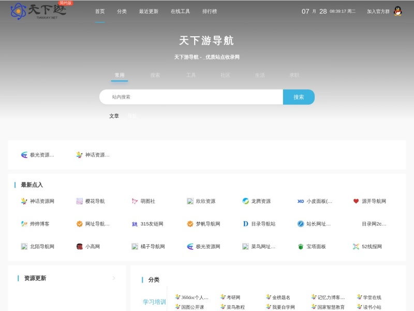Click the 菜鸟网址 site icon
Screen dimensions: 414x311
tap(245, 247)
